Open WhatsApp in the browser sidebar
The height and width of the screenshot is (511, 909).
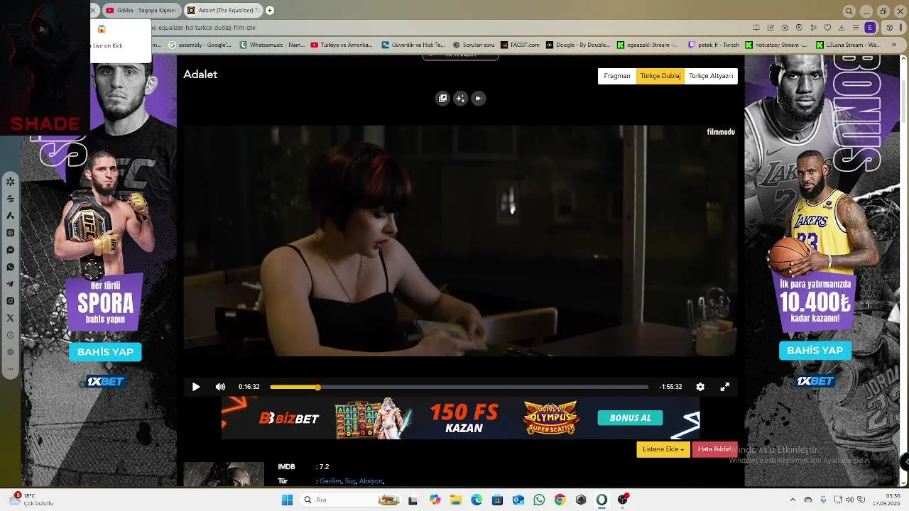10,267
